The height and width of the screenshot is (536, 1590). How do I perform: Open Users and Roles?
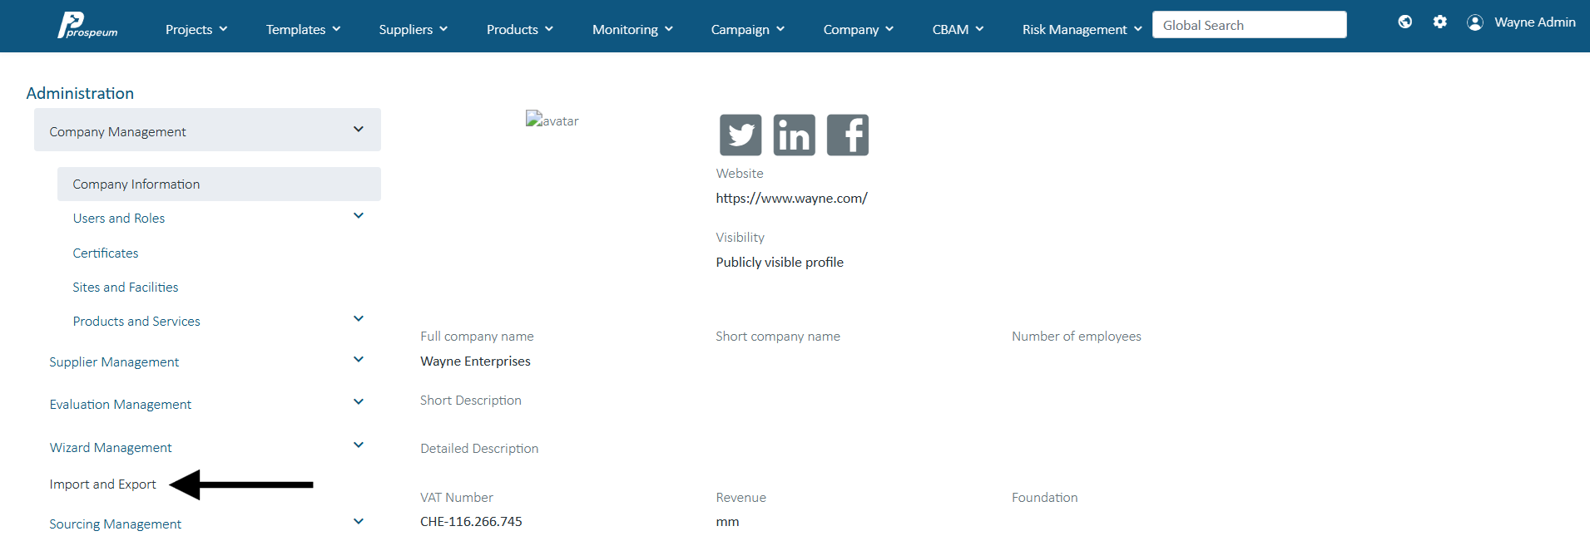pyautogui.click(x=119, y=219)
